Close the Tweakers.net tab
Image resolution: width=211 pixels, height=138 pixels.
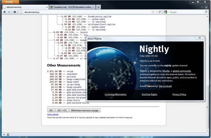coord(94,7)
